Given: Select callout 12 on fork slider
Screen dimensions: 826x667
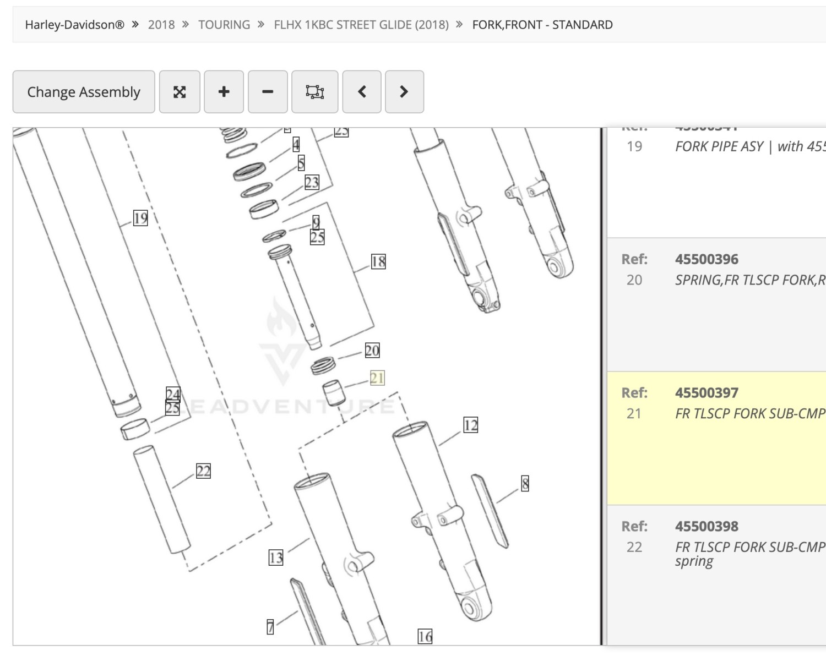Looking at the screenshot, I should tap(470, 425).
